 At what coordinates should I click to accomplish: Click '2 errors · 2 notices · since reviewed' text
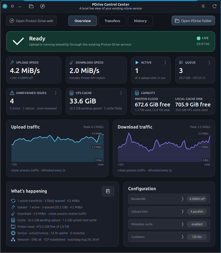tap(33, 108)
